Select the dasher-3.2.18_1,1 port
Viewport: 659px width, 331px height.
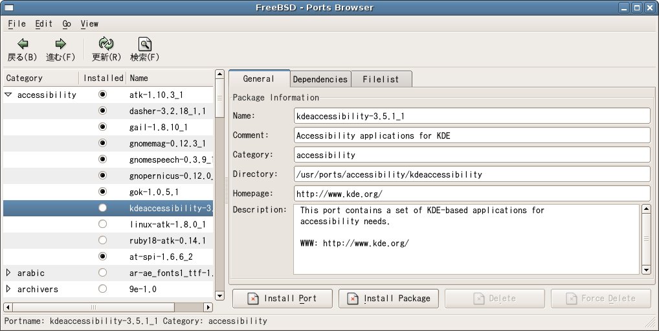167,111
